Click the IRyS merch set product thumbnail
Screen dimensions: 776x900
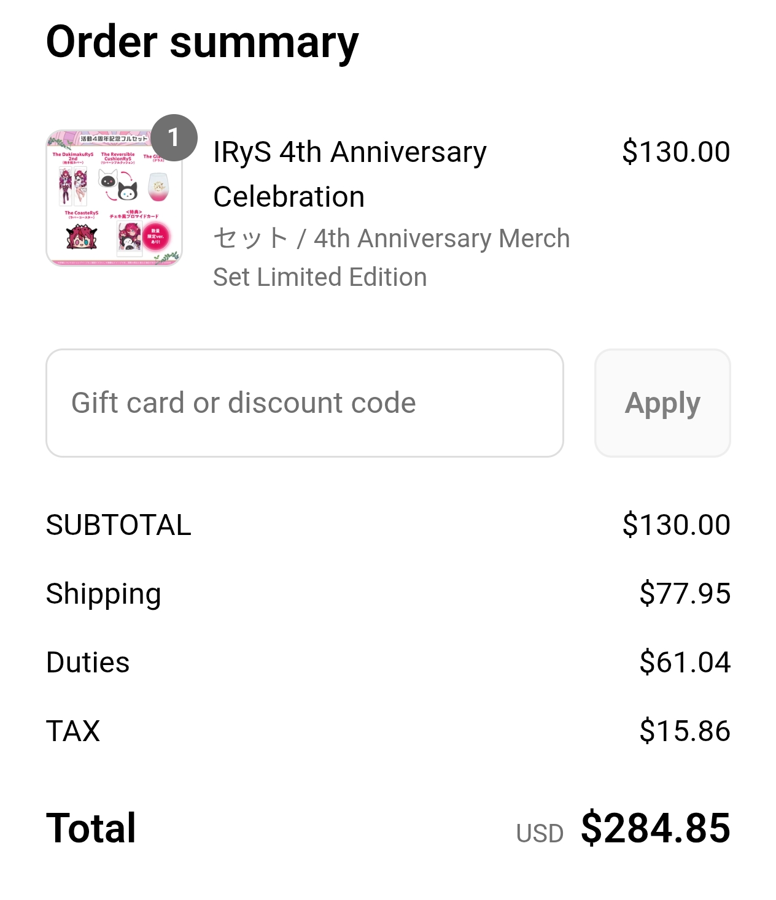click(x=114, y=198)
